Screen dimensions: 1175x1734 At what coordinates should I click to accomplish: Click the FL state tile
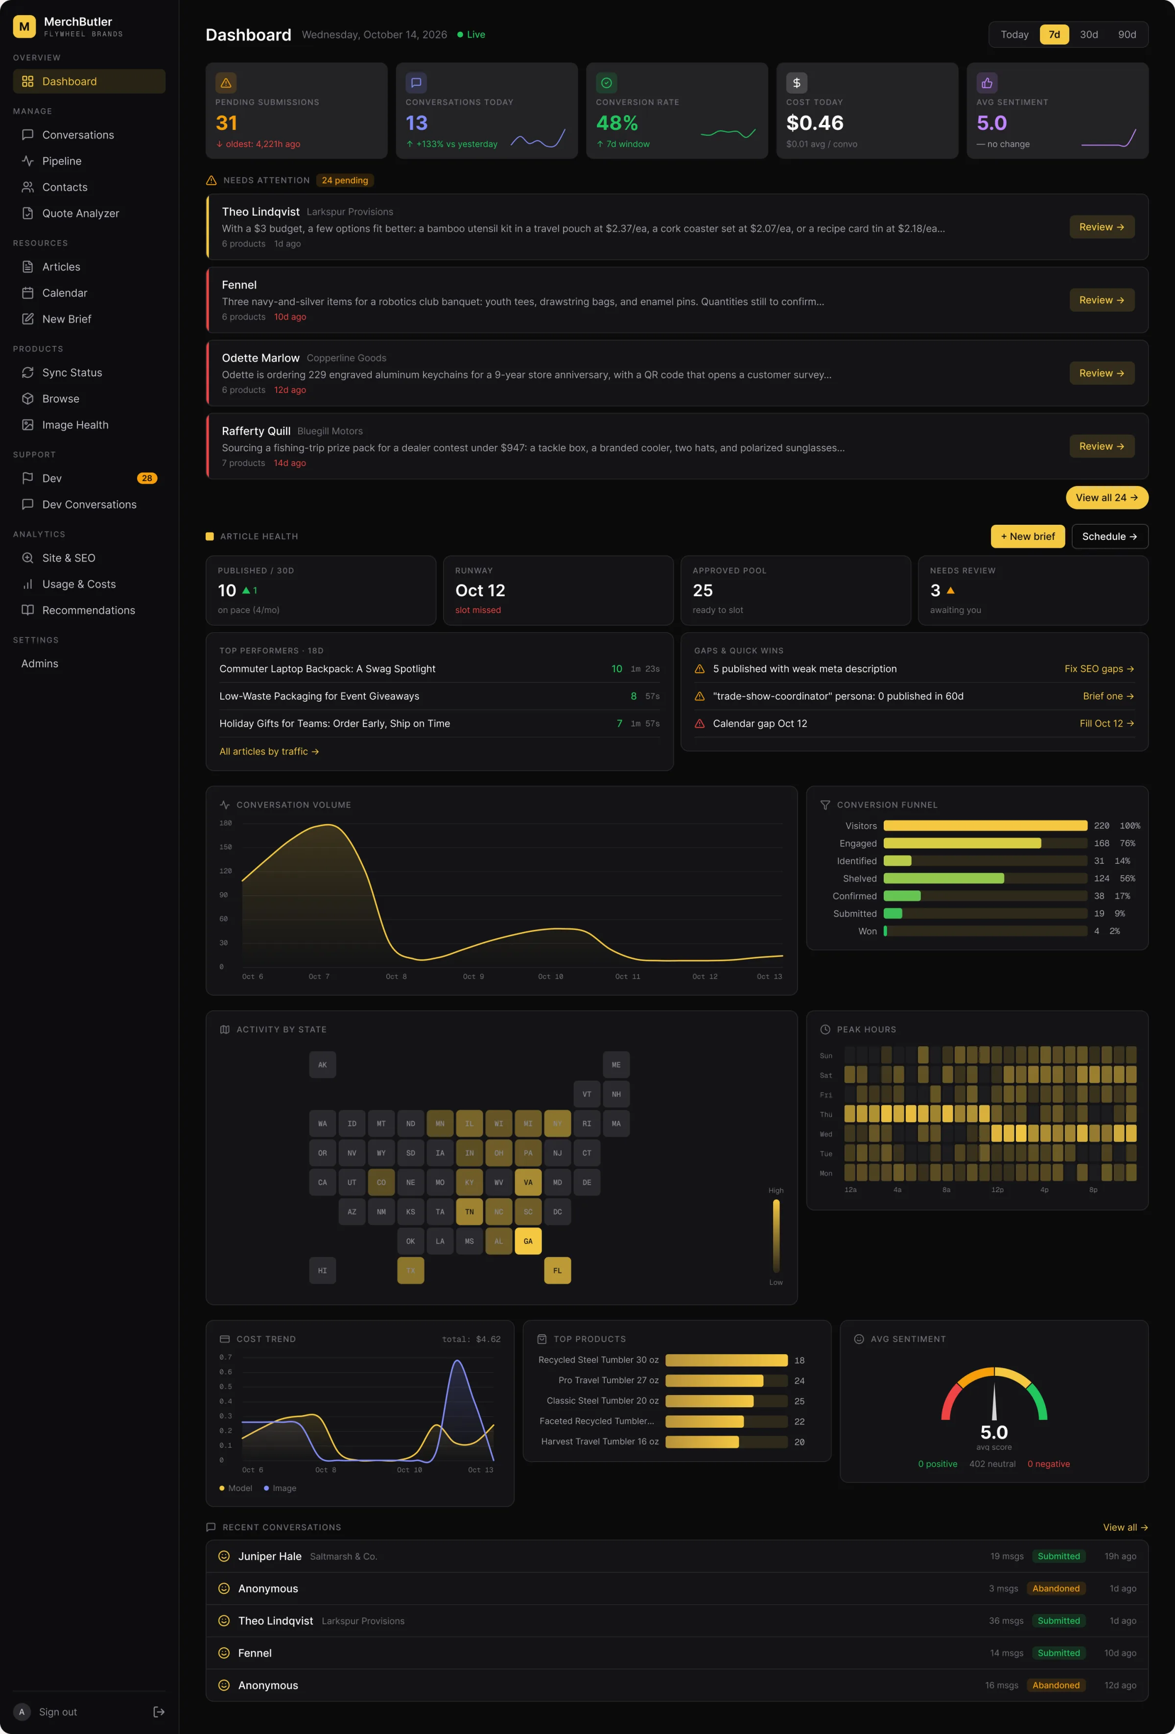pyautogui.click(x=558, y=1270)
